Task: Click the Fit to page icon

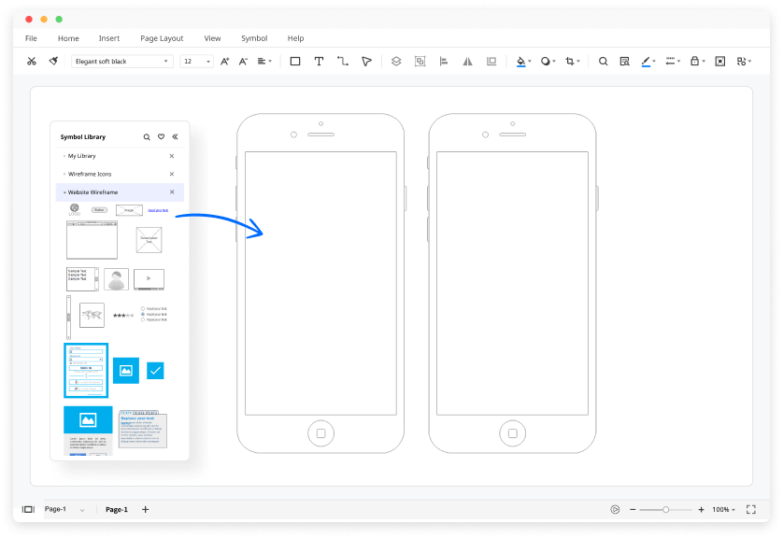Action: coord(720,61)
